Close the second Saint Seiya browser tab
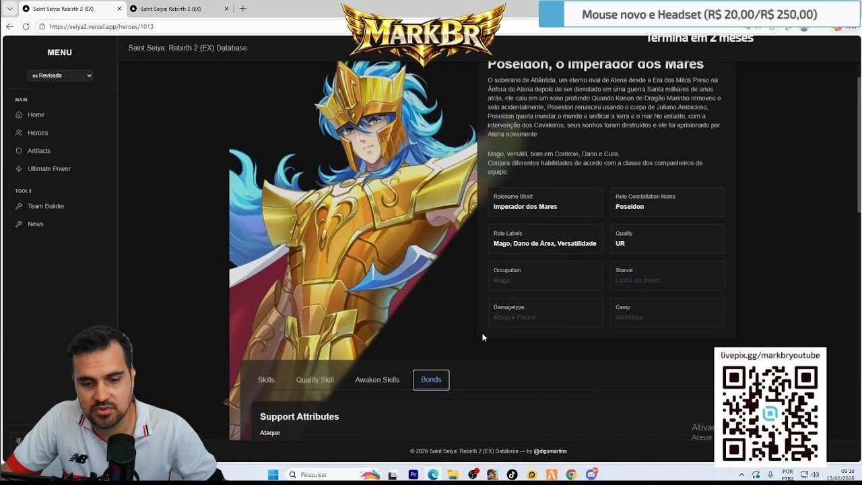862x485 pixels. [x=226, y=9]
